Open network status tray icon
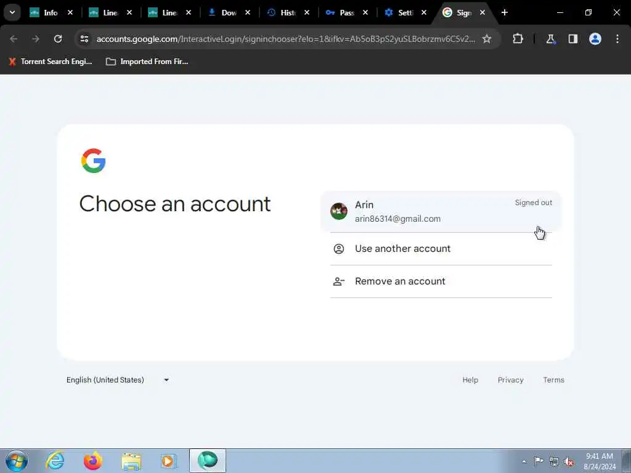 tap(554, 461)
